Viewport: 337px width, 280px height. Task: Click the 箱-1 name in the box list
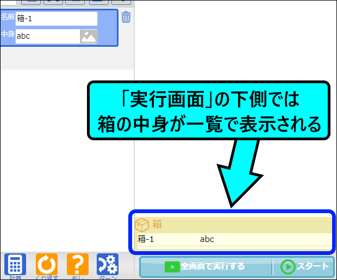pyautogui.click(x=146, y=239)
